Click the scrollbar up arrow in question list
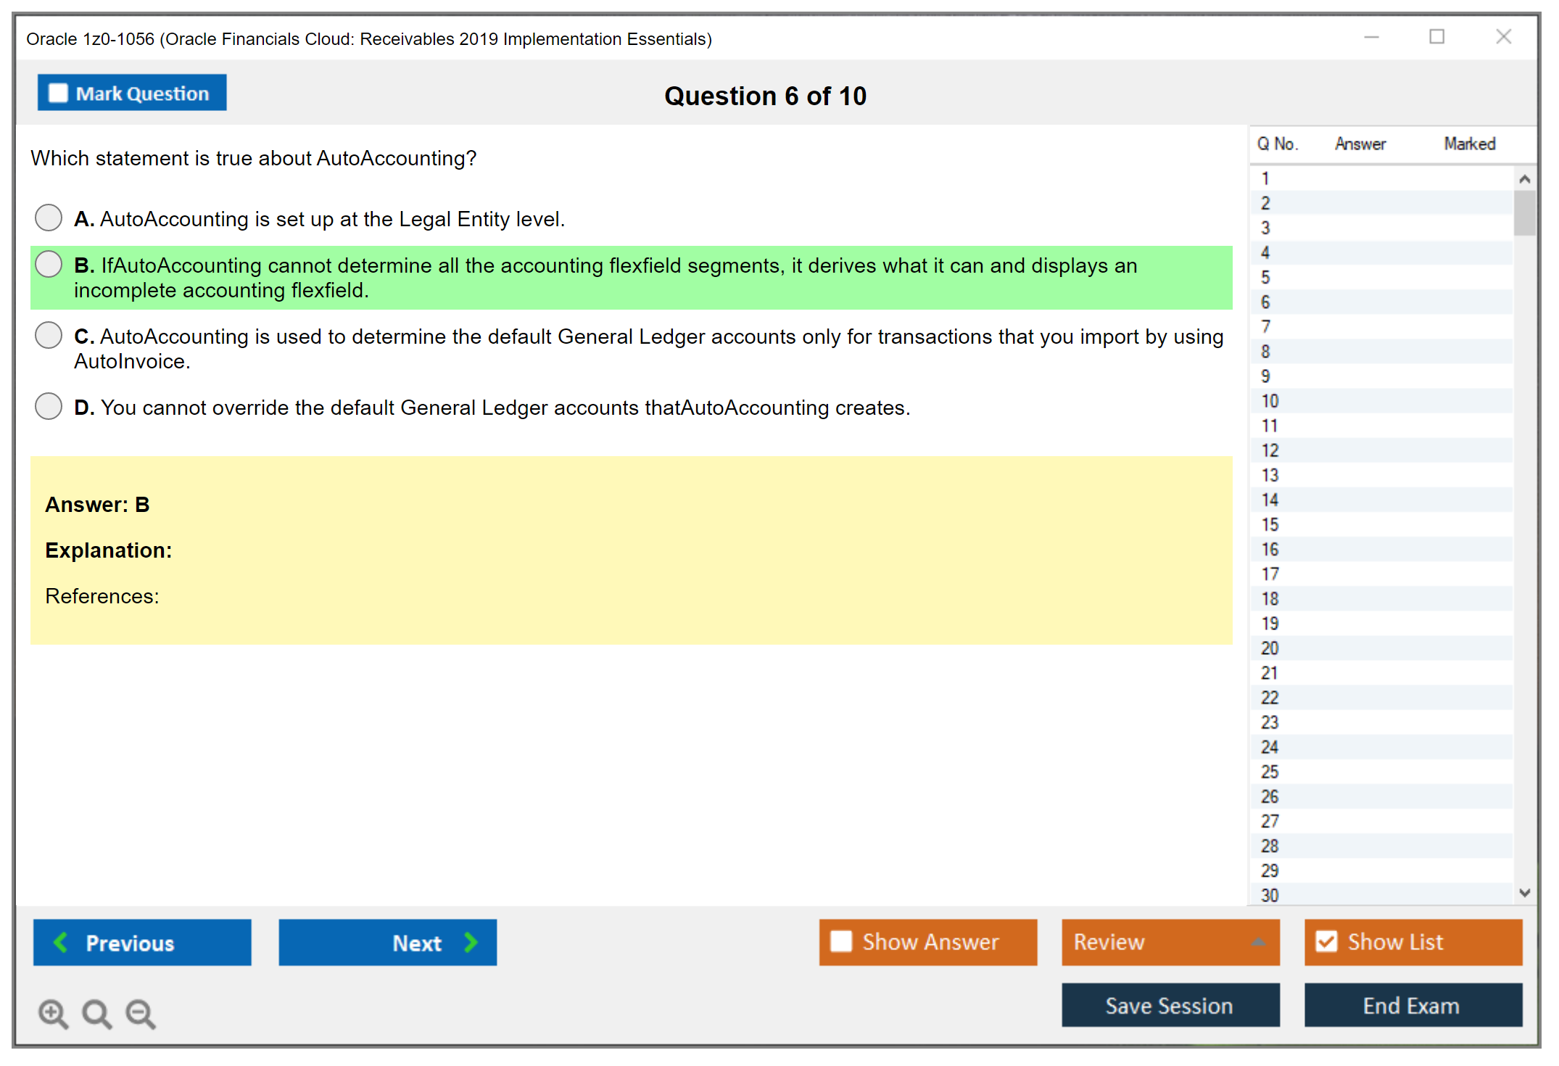Screen dimensions: 1559x1066 (1525, 178)
